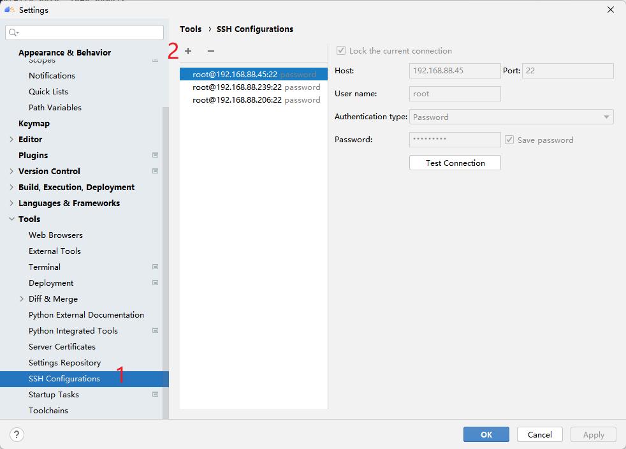Add a new SSH configuration with the plus icon
626x449 pixels.
tap(187, 51)
